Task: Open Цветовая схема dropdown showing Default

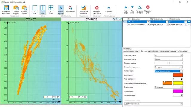Action: [x=168, y=59]
